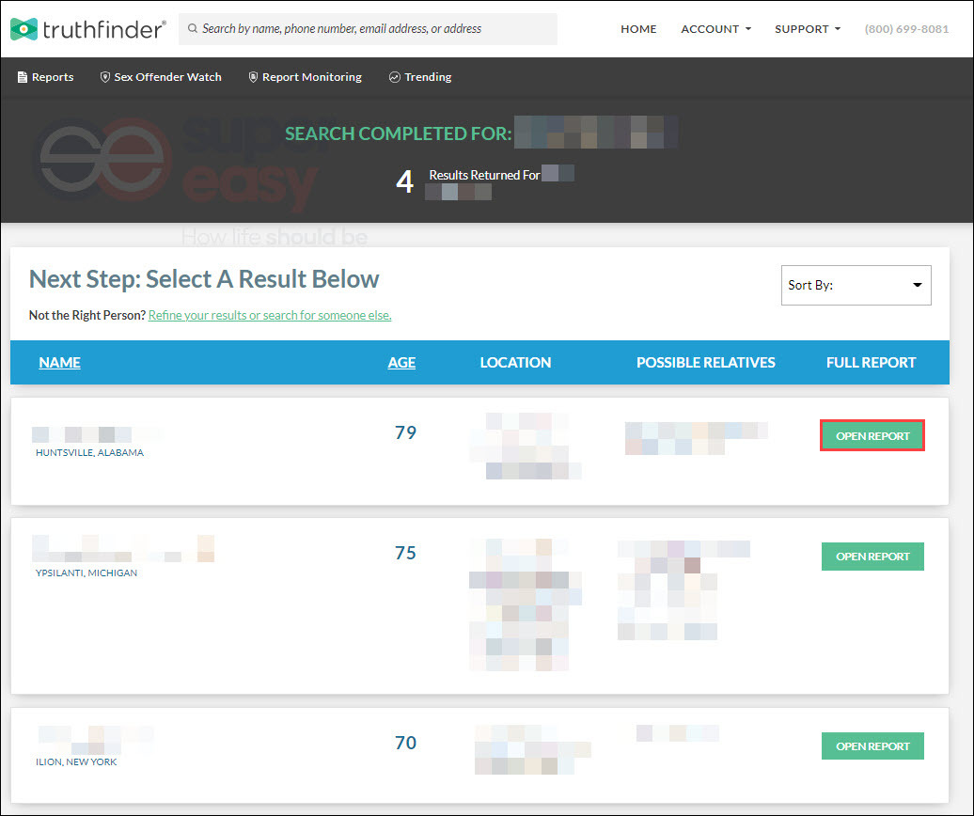Open report for Ilion, New York result

[x=872, y=745]
